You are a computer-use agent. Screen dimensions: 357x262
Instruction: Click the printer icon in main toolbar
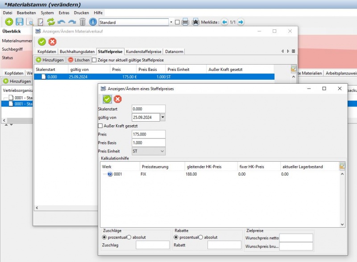[x=185, y=22]
